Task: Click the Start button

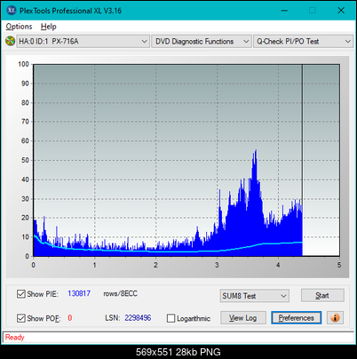Action: [x=322, y=295]
